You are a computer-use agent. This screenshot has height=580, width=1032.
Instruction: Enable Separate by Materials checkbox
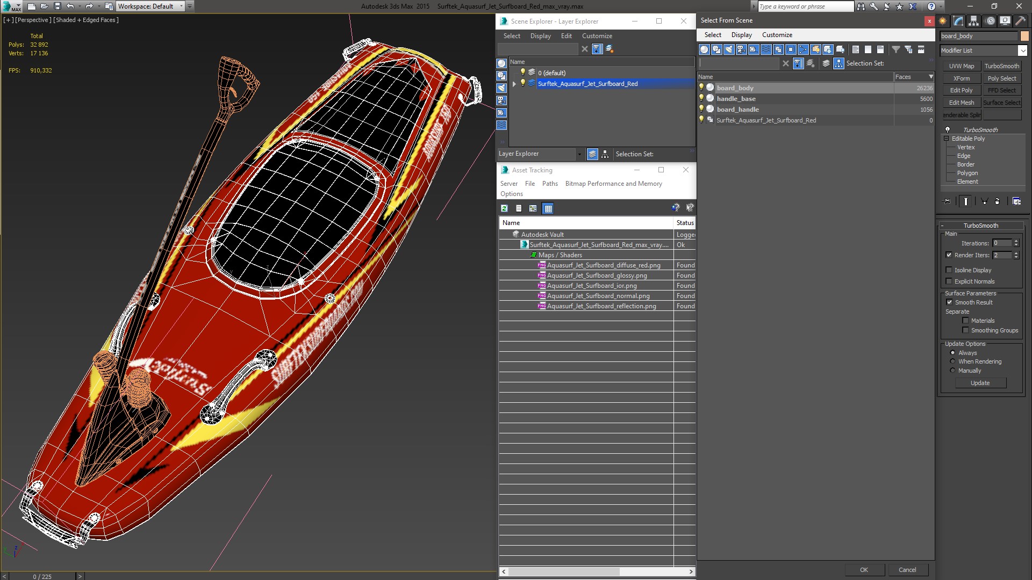[965, 321]
